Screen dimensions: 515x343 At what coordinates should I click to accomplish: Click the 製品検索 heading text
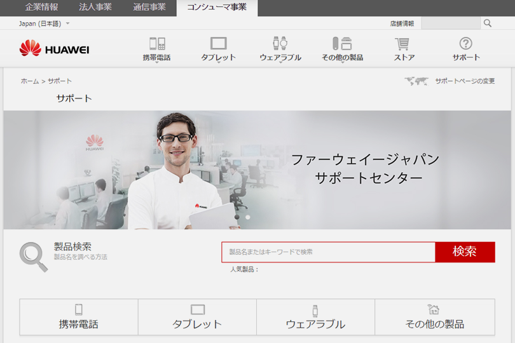(72, 246)
